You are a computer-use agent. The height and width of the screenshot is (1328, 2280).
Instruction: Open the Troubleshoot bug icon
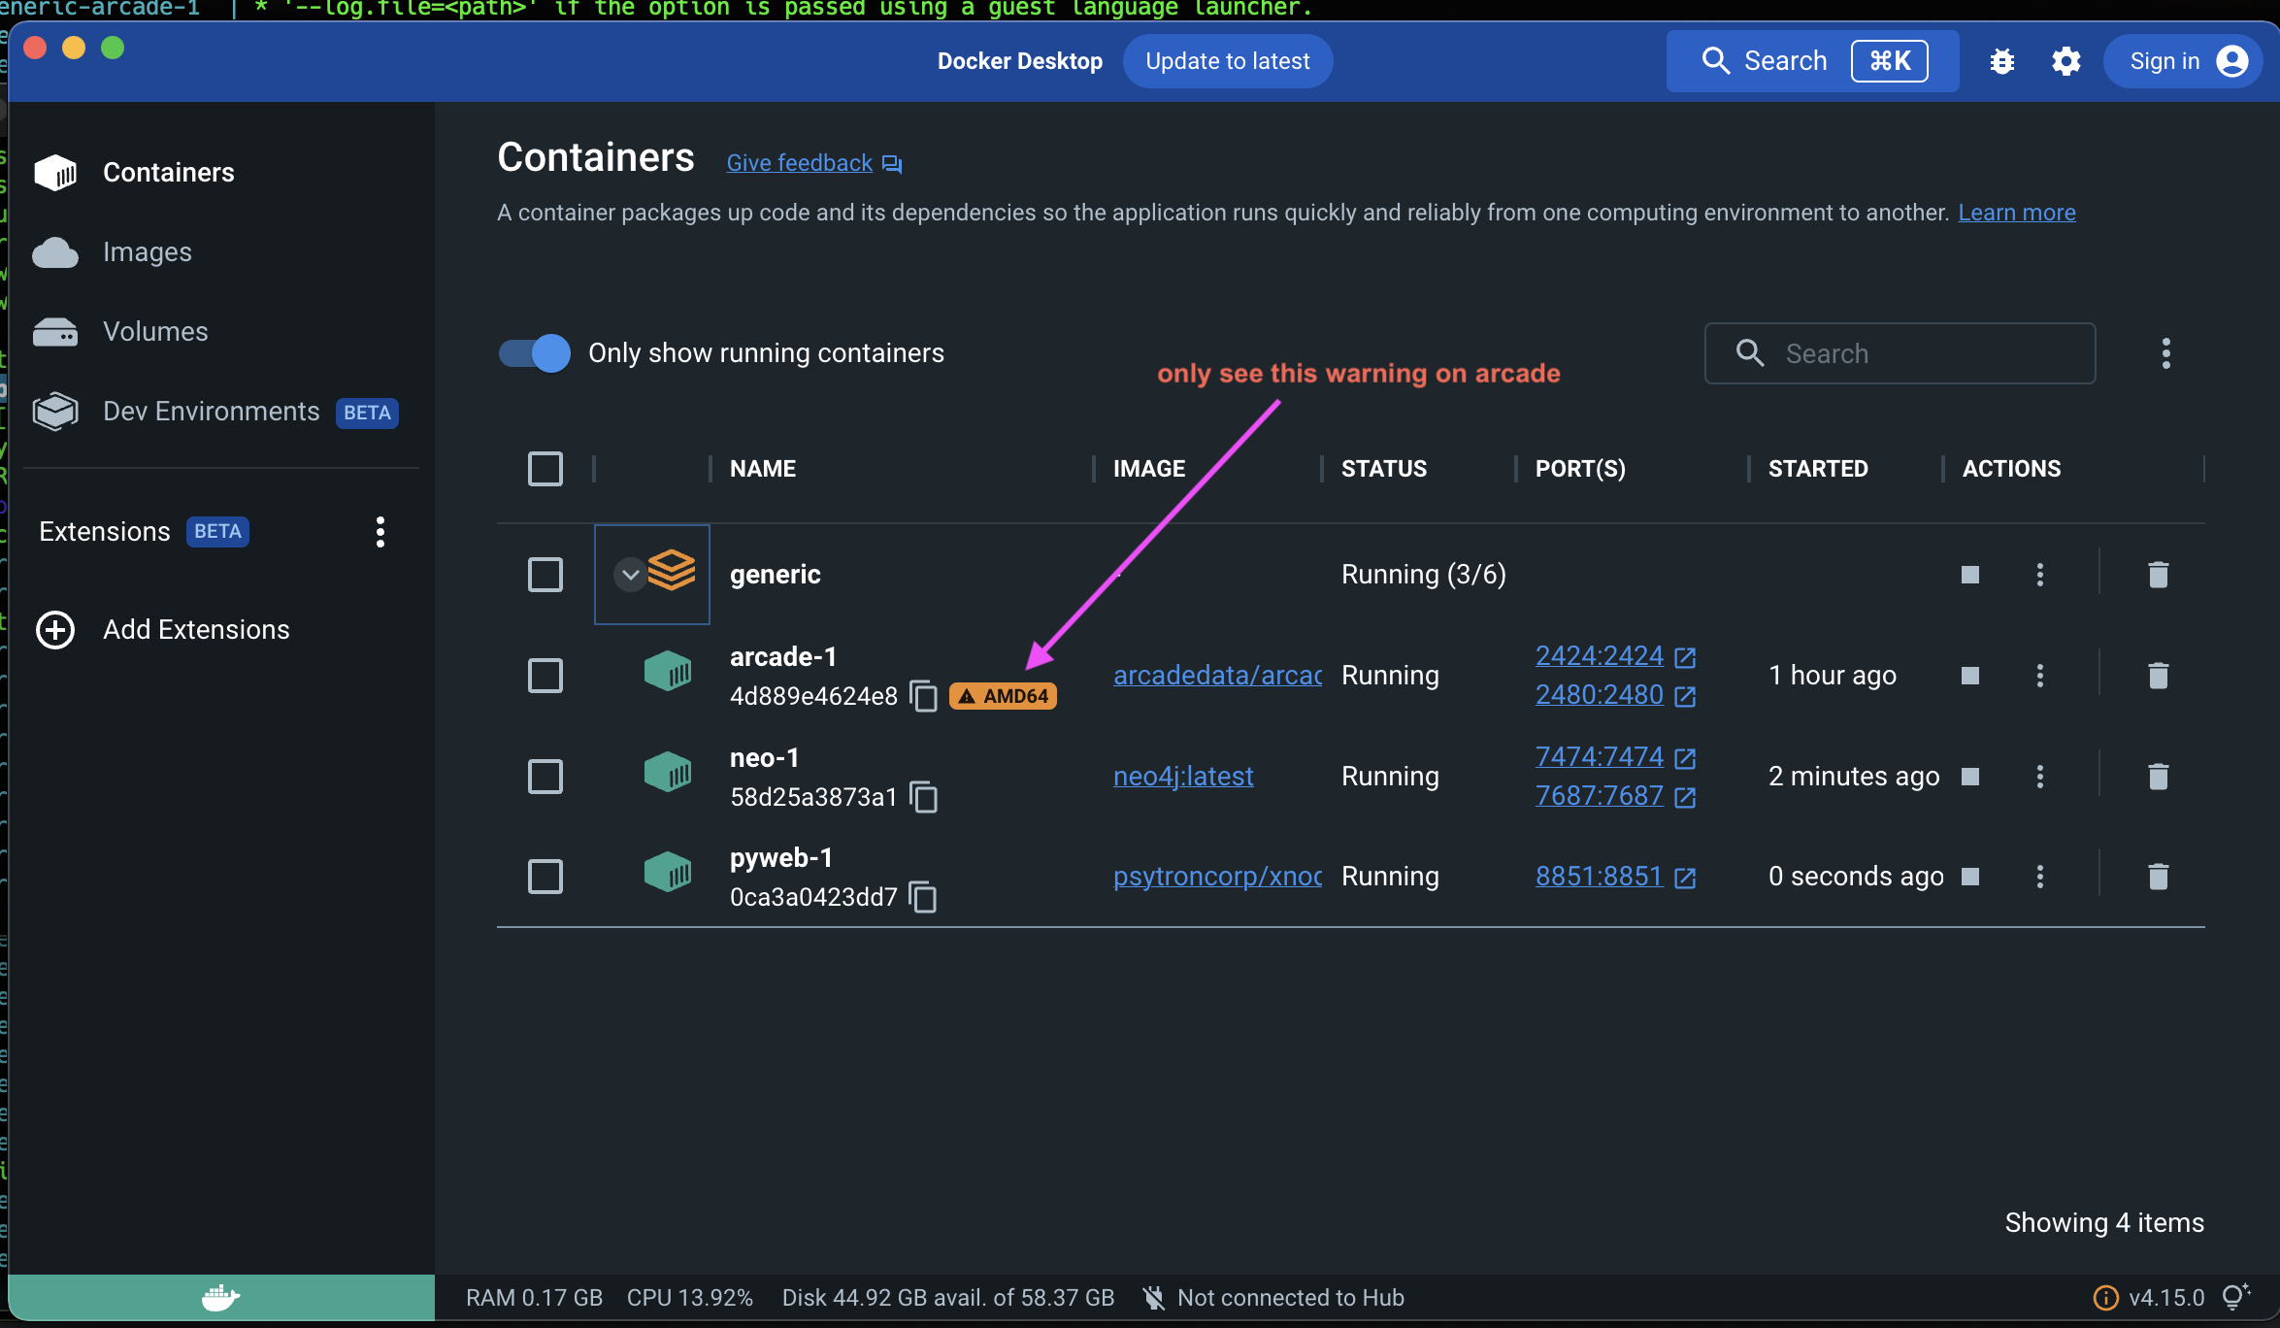pyautogui.click(x=2001, y=60)
